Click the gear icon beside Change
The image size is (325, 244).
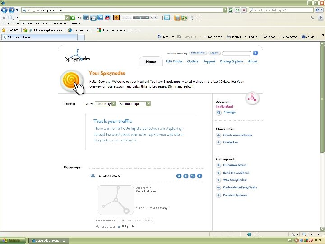click(x=218, y=113)
